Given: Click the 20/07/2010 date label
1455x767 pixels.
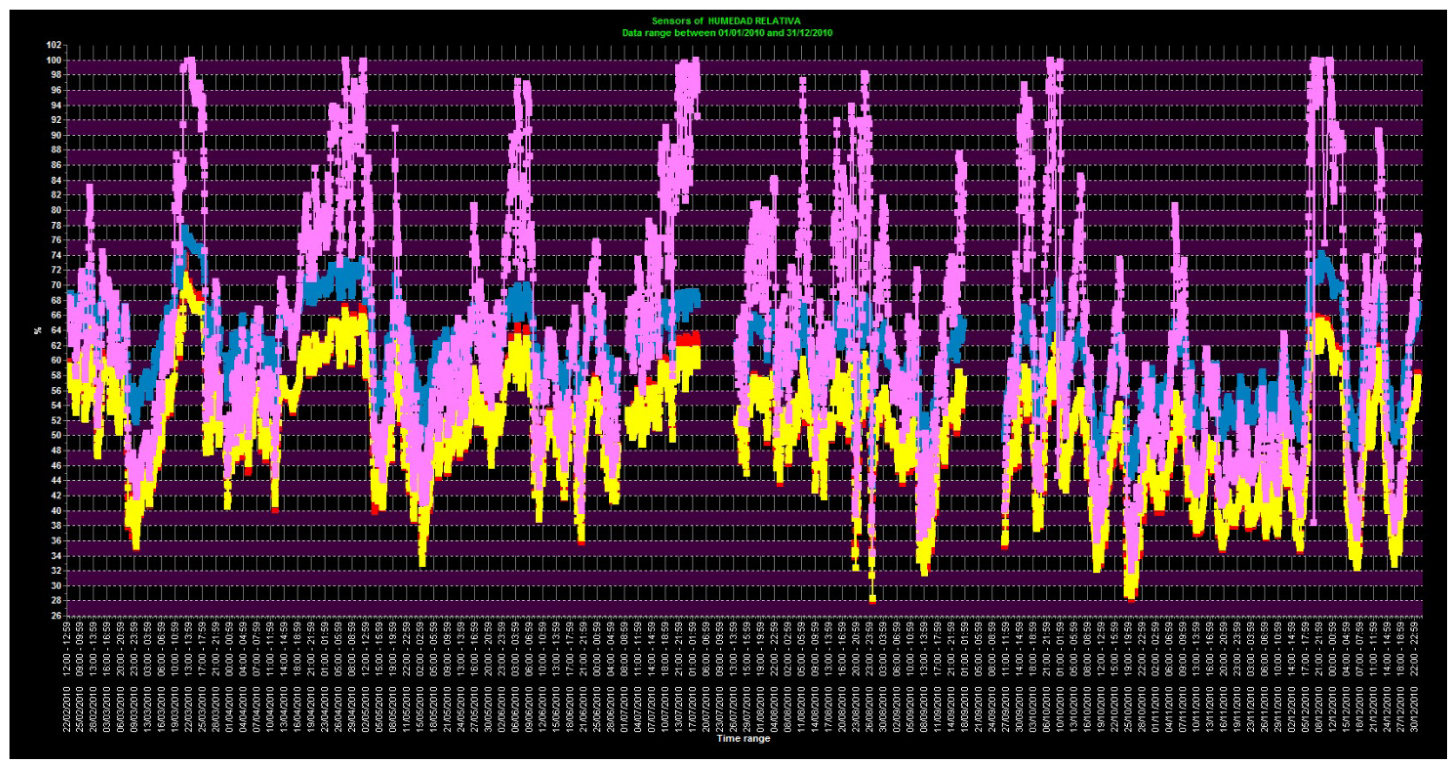Looking at the screenshot, I should pos(706,709).
